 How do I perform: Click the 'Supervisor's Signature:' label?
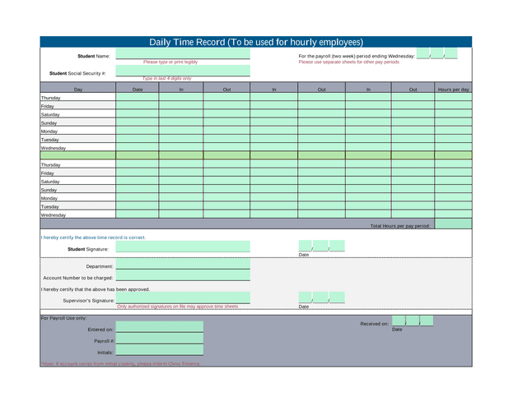pos(89,301)
